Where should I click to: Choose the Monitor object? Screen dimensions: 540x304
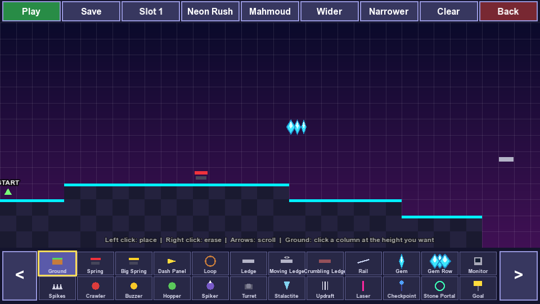pyautogui.click(x=478, y=263)
